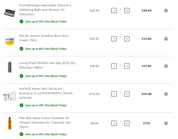Decrease quantity of Aromatherapy Associates collection
178x139 pixels.
(114, 10)
